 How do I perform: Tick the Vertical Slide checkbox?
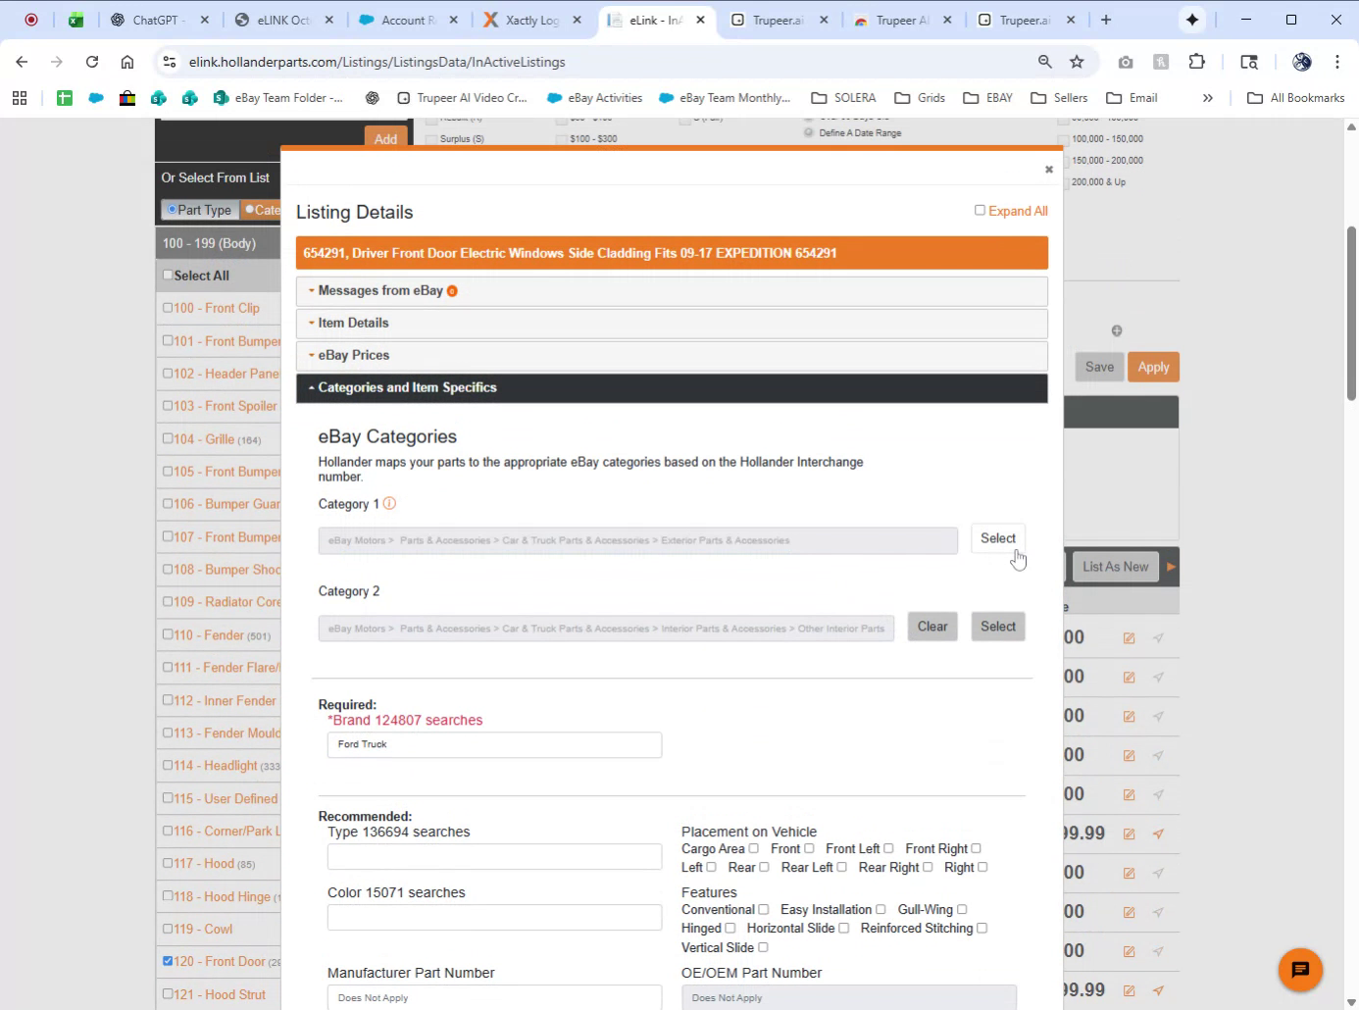[x=763, y=947]
